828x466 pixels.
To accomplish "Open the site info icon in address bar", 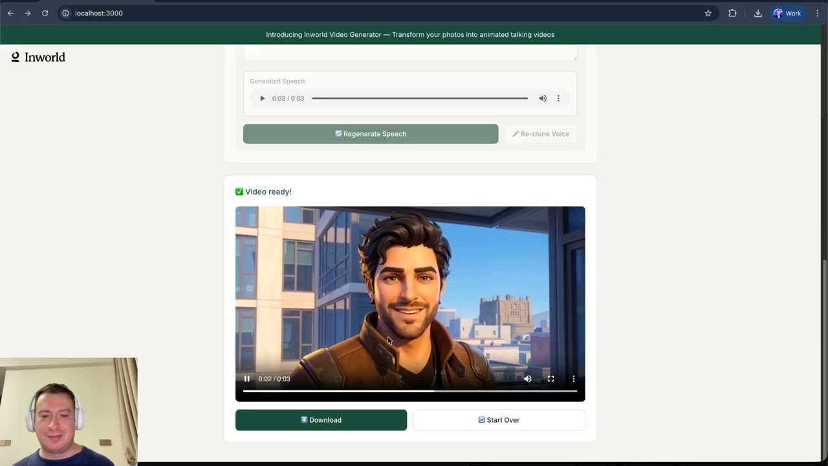I will click(65, 13).
